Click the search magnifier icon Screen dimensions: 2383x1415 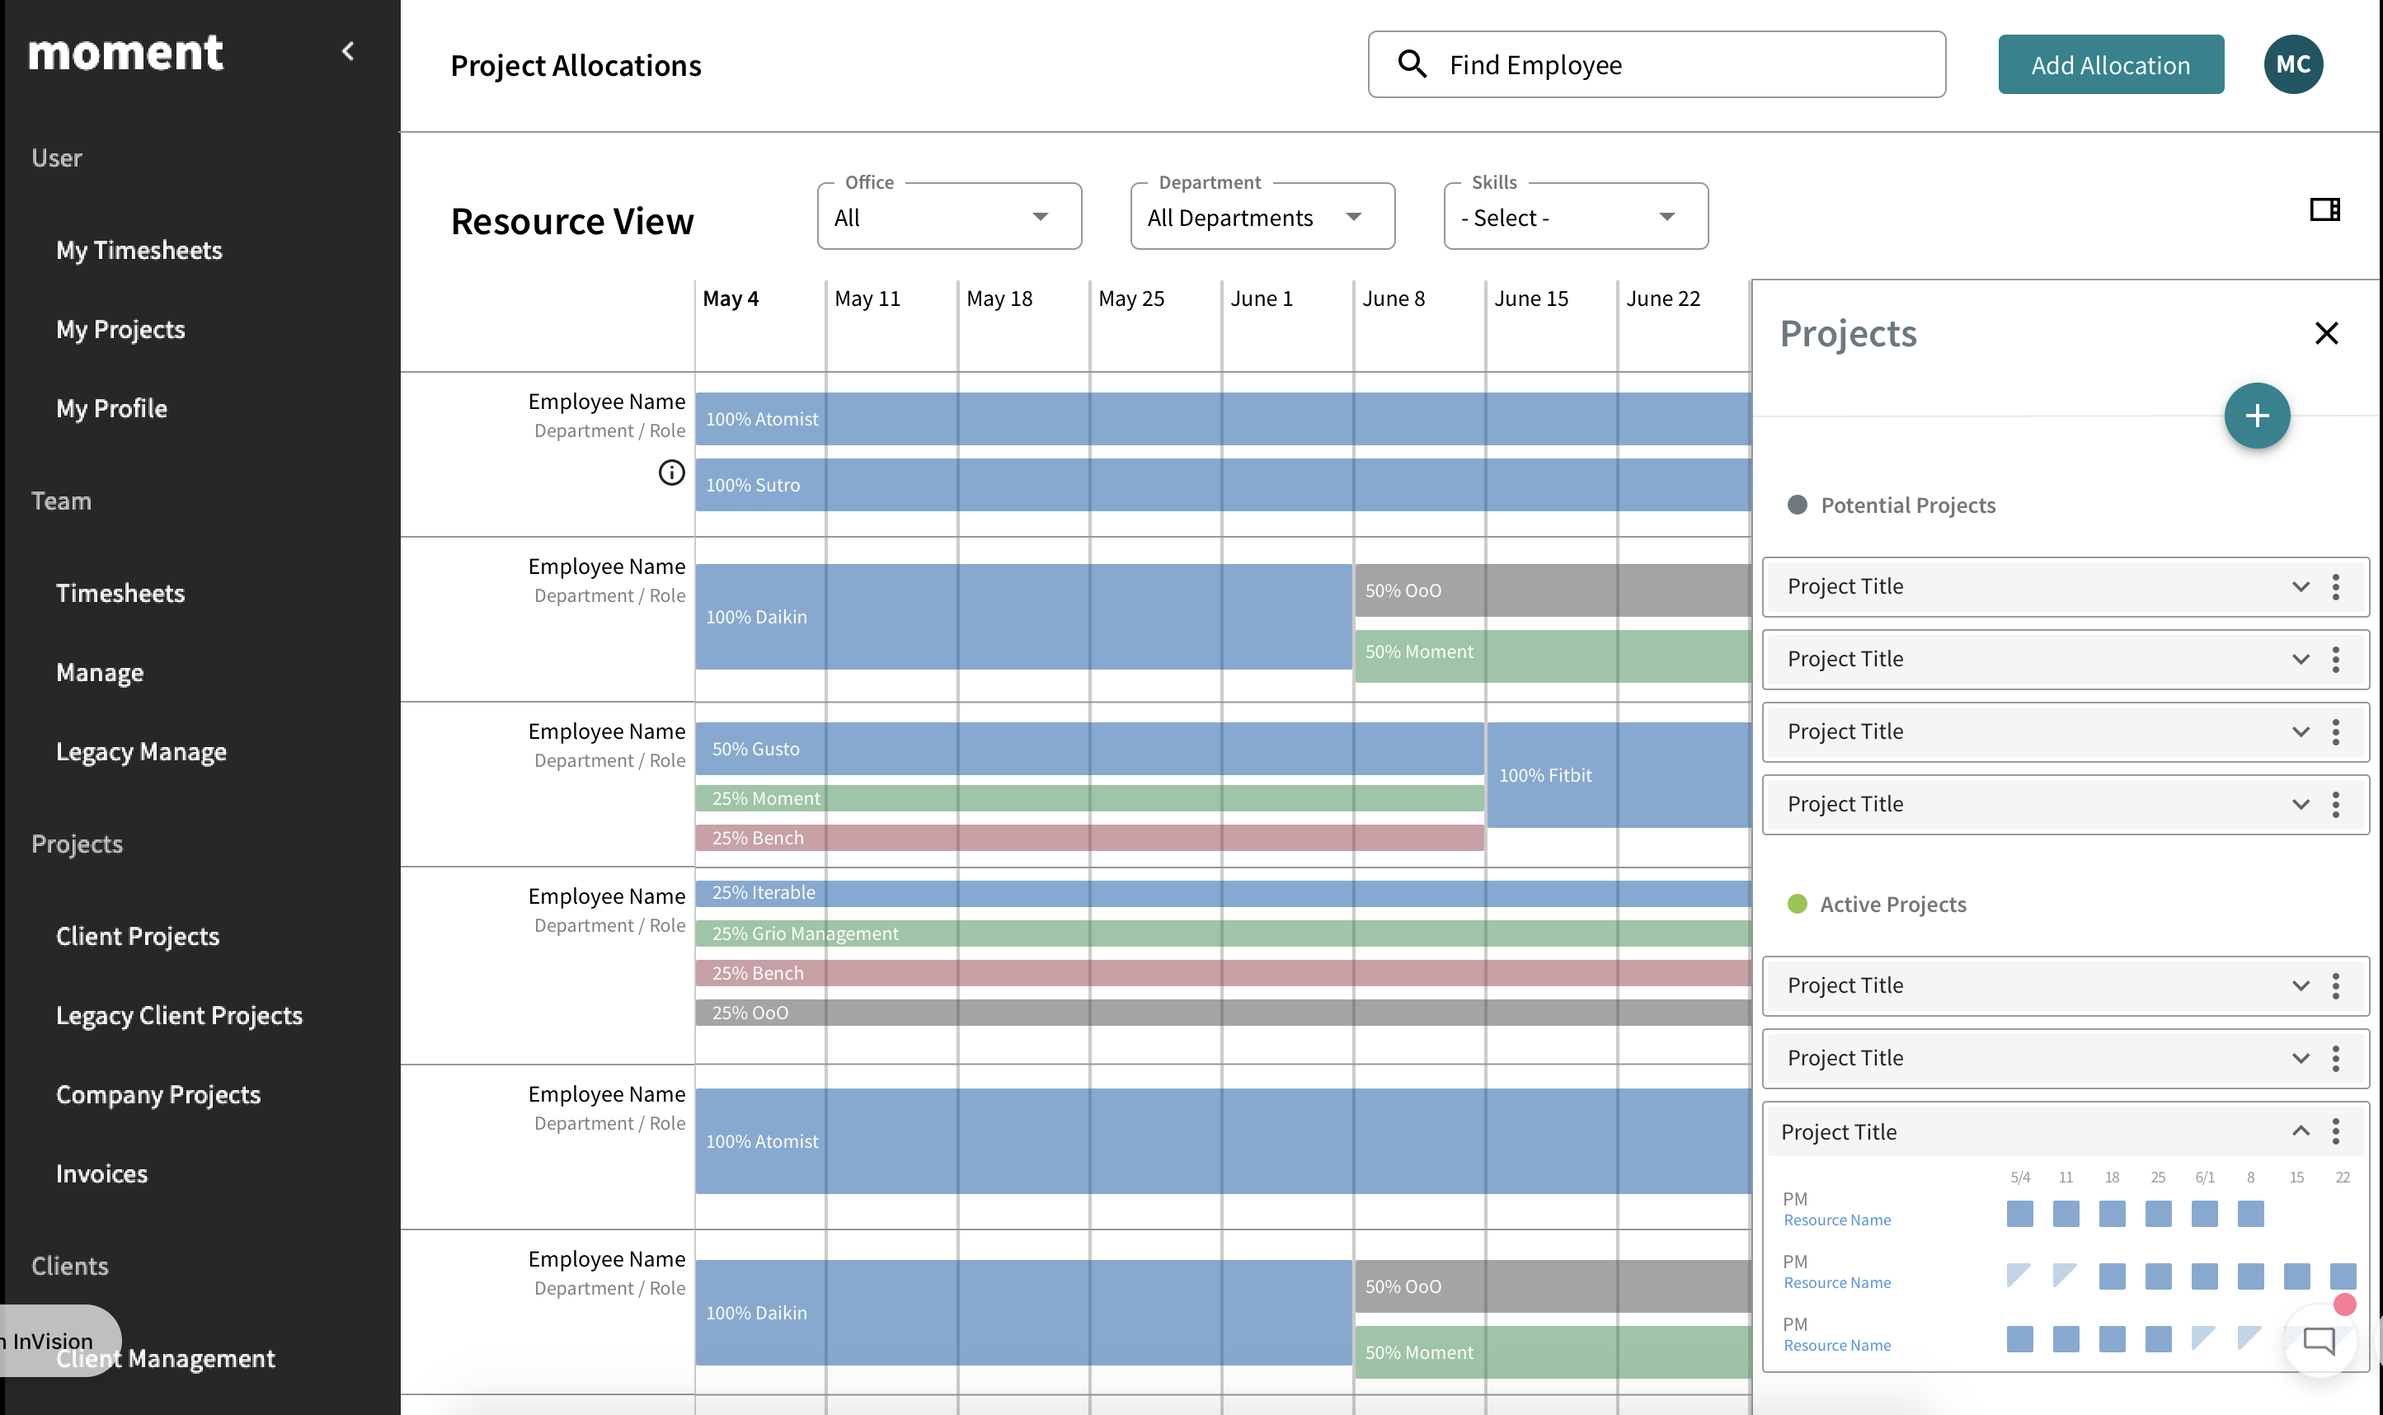click(x=1412, y=65)
